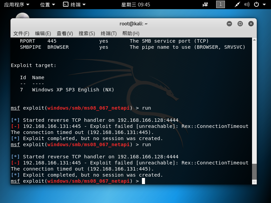Switch workspace using indicator 1

coord(221,4)
